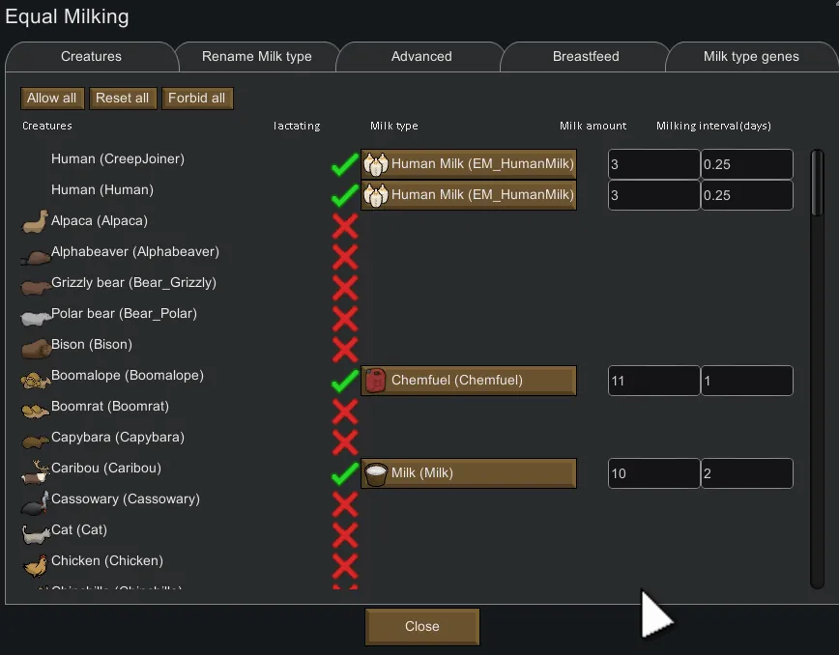Click the Bison creature icon
This screenshot has width=839, height=655.
[x=35, y=349]
